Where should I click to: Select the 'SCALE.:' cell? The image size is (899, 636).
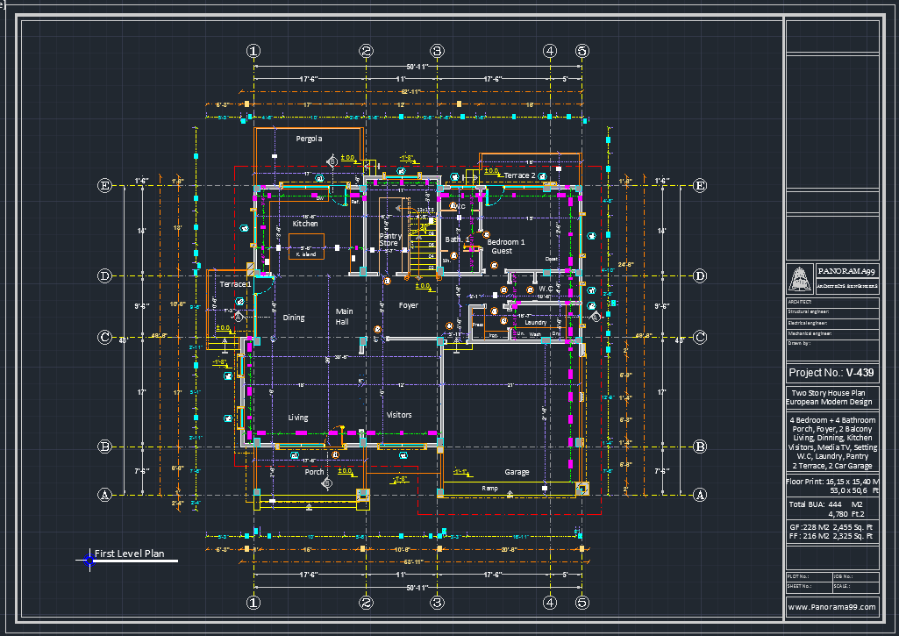click(x=855, y=587)
